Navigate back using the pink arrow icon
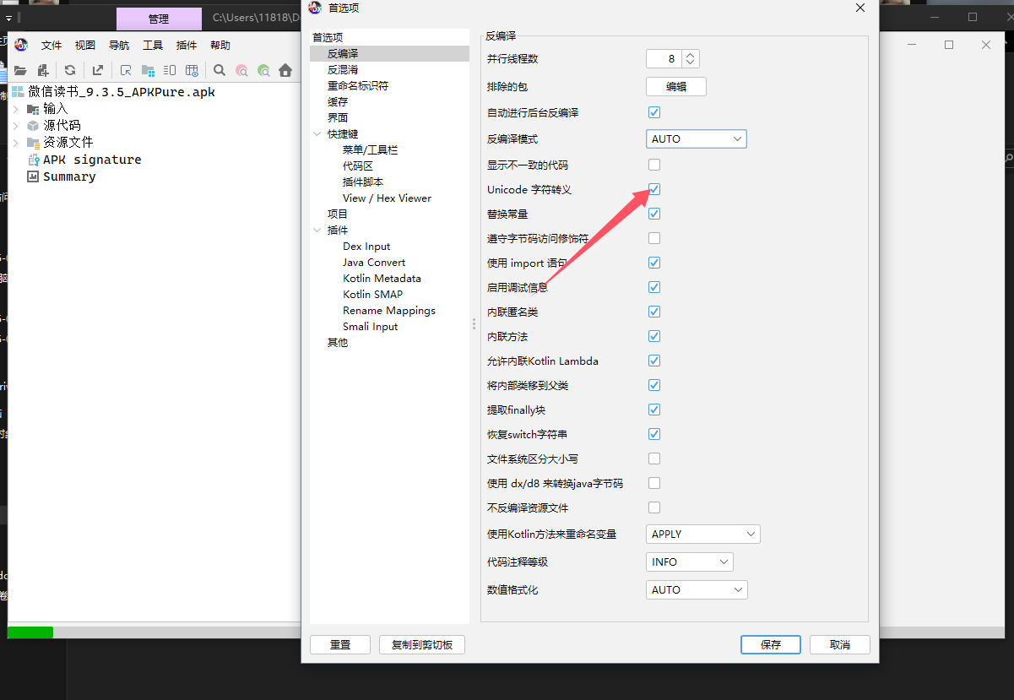The image size is (1014, 700). 243,71
